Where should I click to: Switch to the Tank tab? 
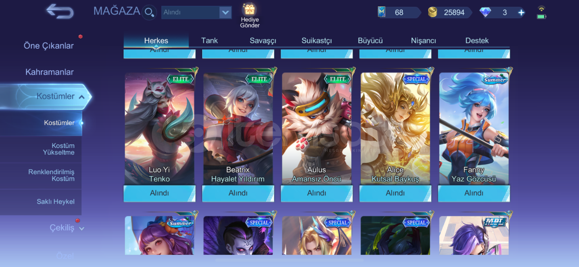tap(209, 41)
